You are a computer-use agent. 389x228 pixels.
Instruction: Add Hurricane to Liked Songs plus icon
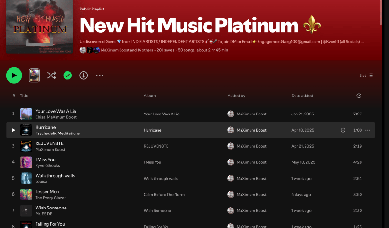click(343, 130)
